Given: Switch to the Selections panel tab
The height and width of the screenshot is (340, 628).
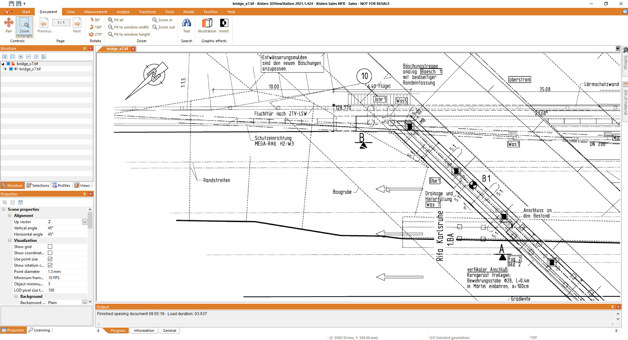Looking at the screenshot, I should point(38,186).
